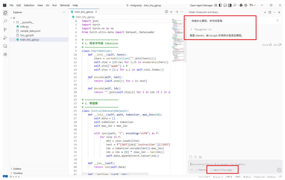Click Open Agent Manager button
This screenshot has height=180, width=285.
201,5
